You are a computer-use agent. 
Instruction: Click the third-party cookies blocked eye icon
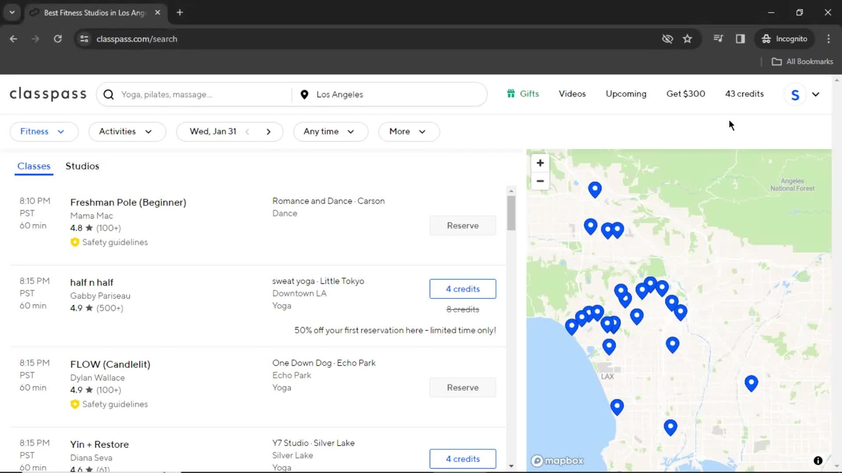coord(667,39)
